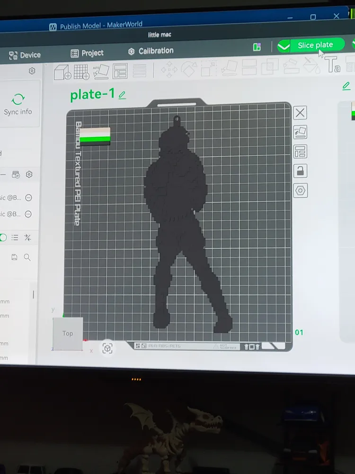Edit the plate-1 name pencil icon
The height and width of the screenshot is (474, 355).
point(122,95)
